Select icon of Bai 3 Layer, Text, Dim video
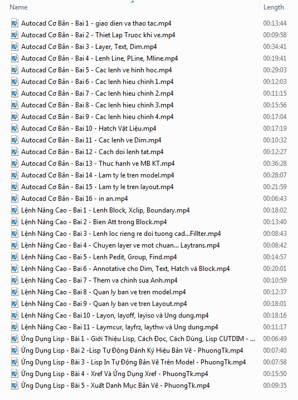The width and height of the screenshot is (298, 400). (14, 47)
